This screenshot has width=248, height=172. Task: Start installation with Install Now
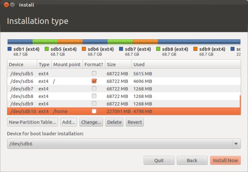pyautogui.click(x=225, y=160)
